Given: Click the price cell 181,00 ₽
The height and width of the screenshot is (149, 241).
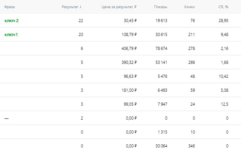Looking at the screenshot, I should click(x=129, y=90).
